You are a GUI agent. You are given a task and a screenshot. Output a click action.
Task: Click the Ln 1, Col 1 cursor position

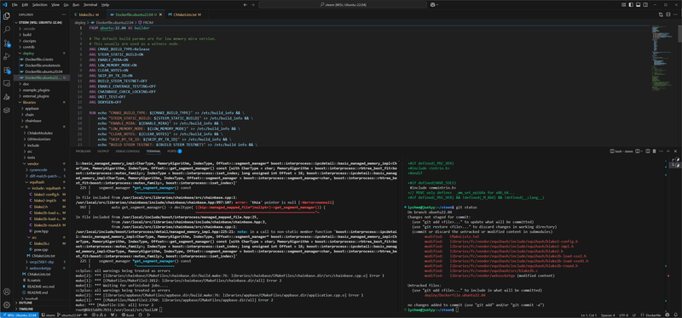[589, 315]
